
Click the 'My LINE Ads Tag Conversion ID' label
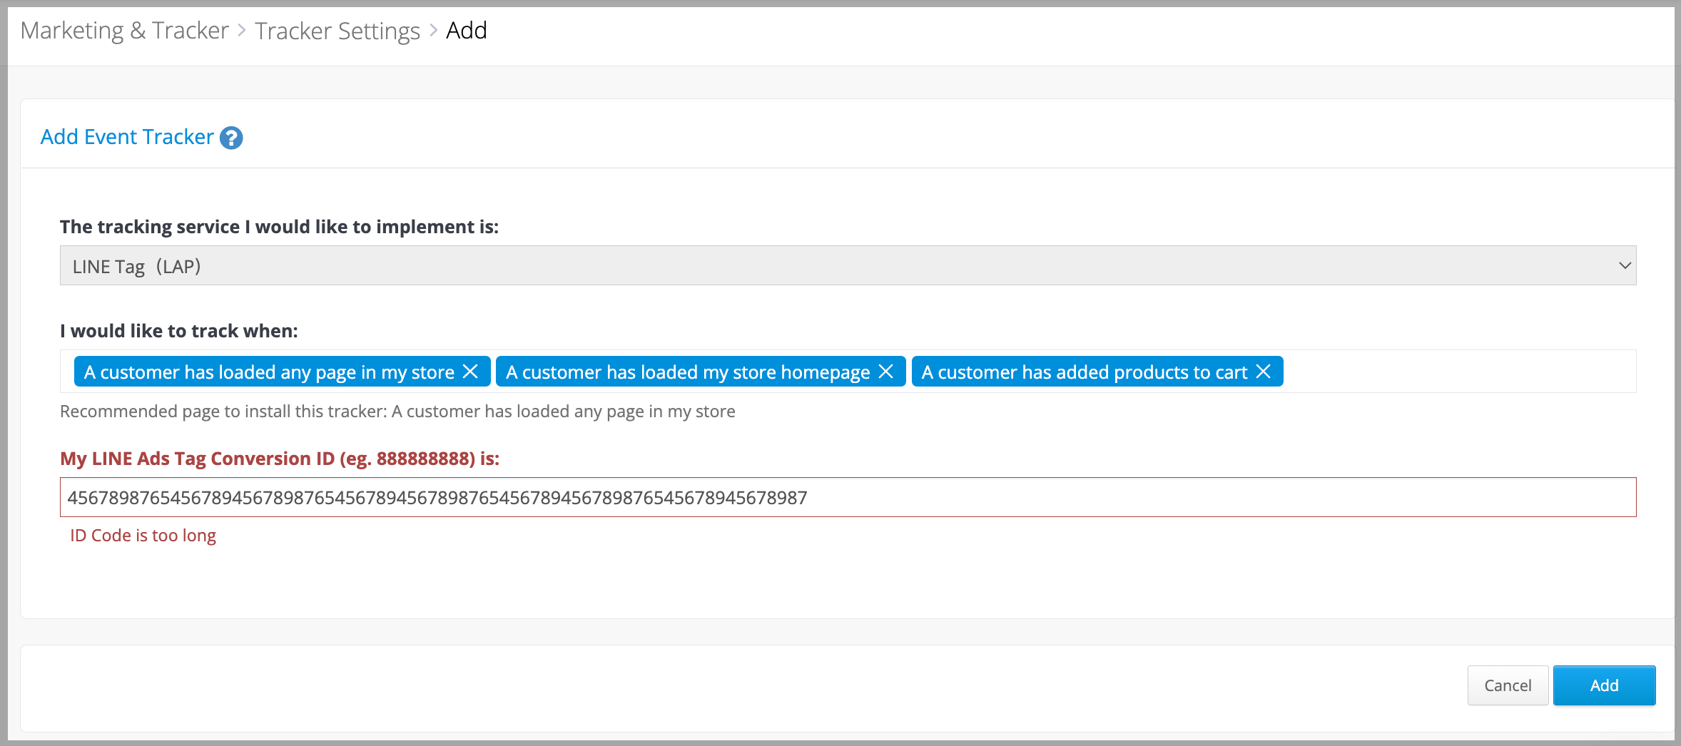tap(280, 459)
